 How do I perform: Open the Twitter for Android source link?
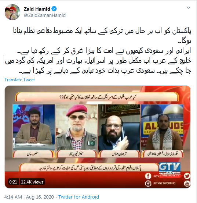79,197
